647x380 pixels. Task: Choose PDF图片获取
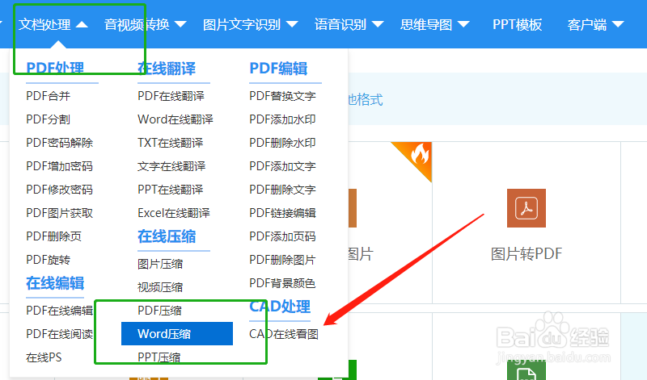click(59, 213)
